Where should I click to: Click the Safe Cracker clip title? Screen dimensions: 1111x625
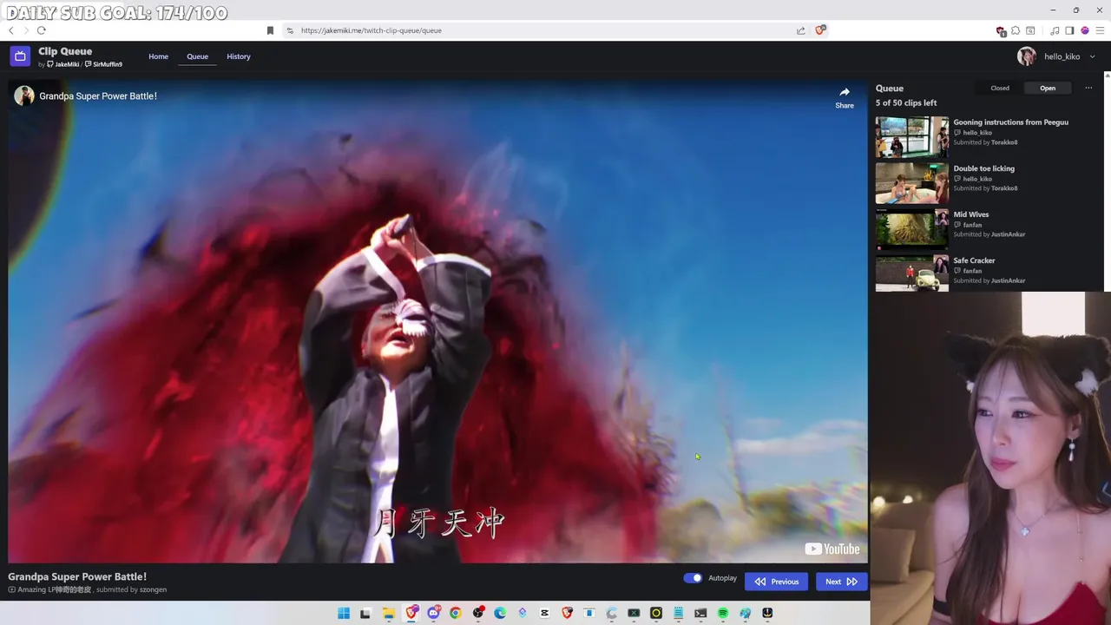pos(975,260)
